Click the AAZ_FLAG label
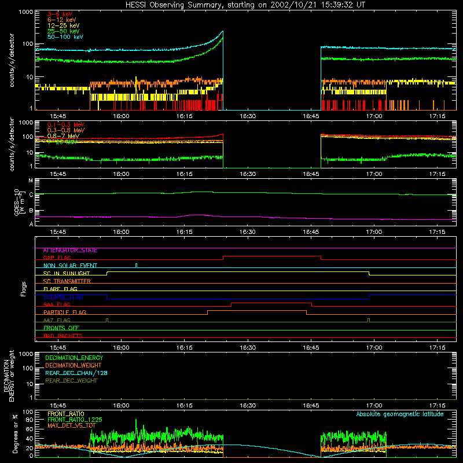463x463 pixels. (x=57, y=320)
